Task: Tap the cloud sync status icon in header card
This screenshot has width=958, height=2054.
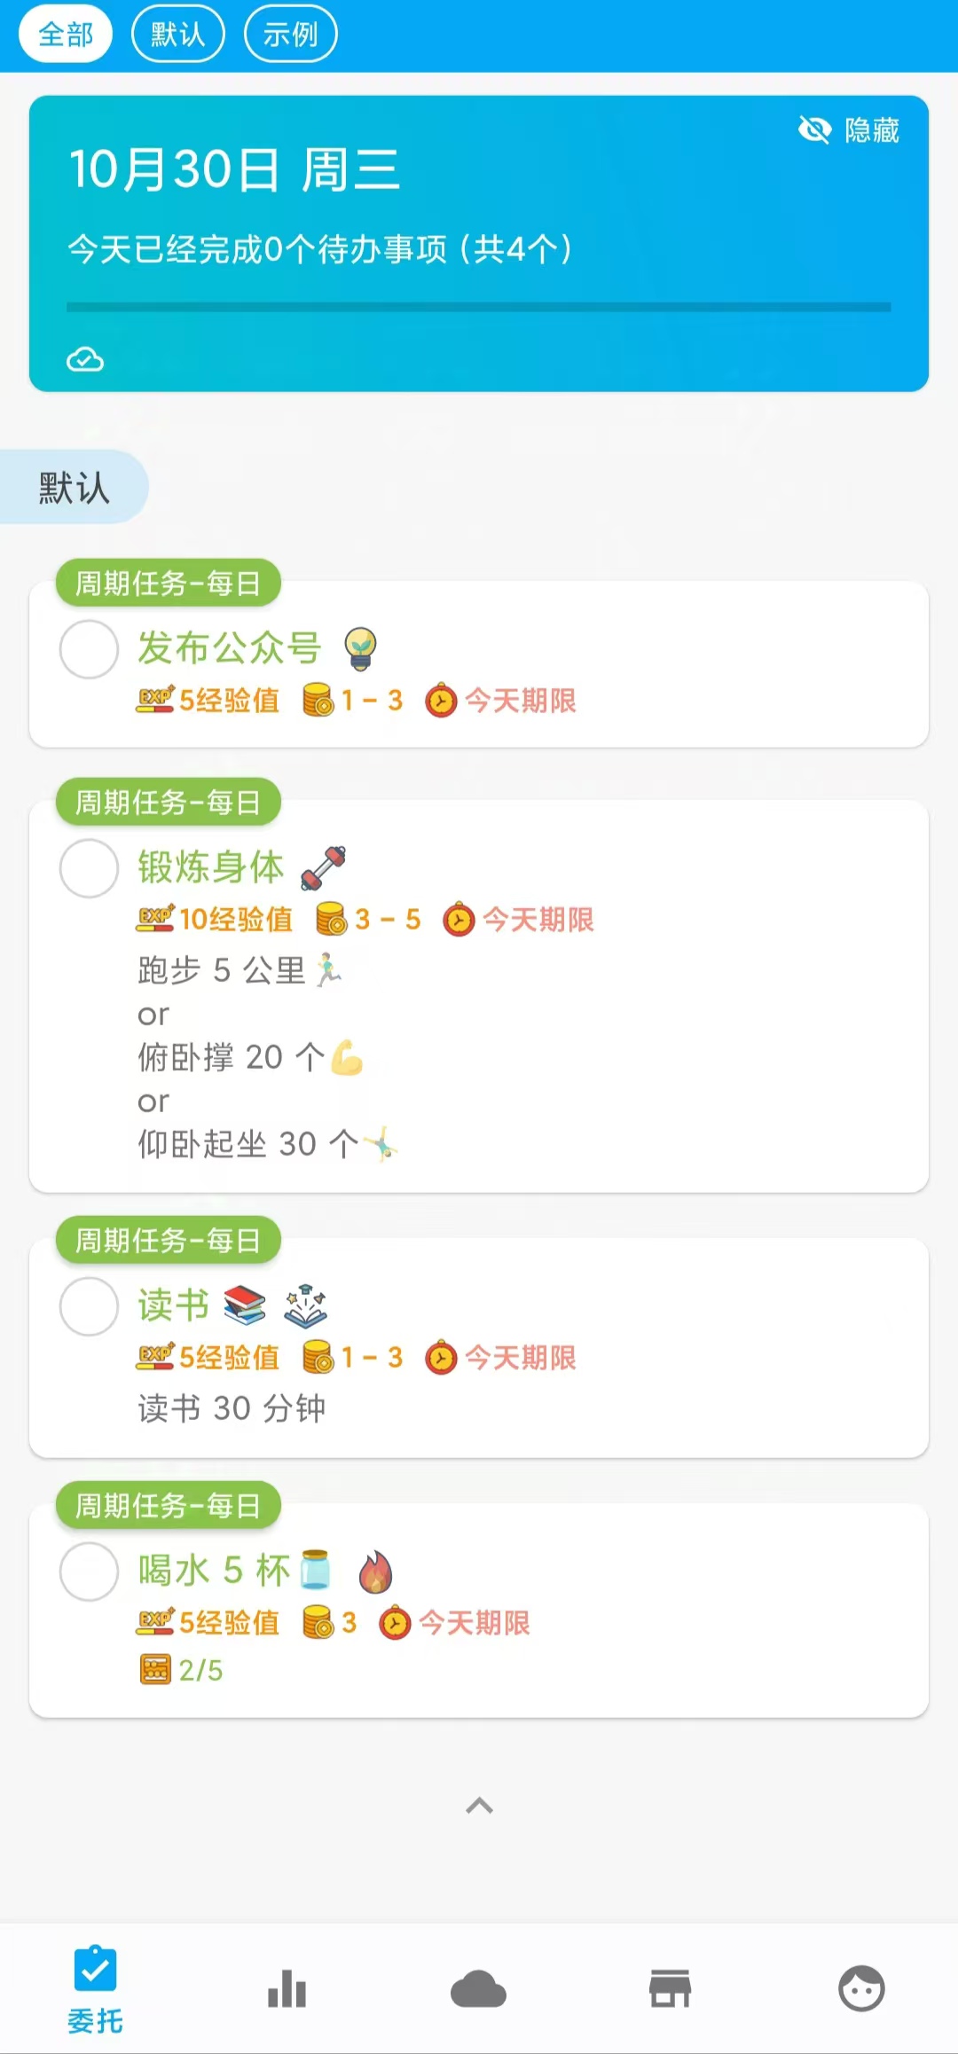Action: coord(85,359)
